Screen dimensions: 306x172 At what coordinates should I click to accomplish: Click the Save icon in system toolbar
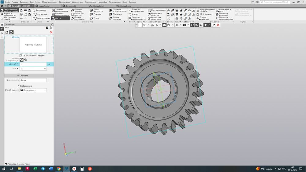click(29, 10)
